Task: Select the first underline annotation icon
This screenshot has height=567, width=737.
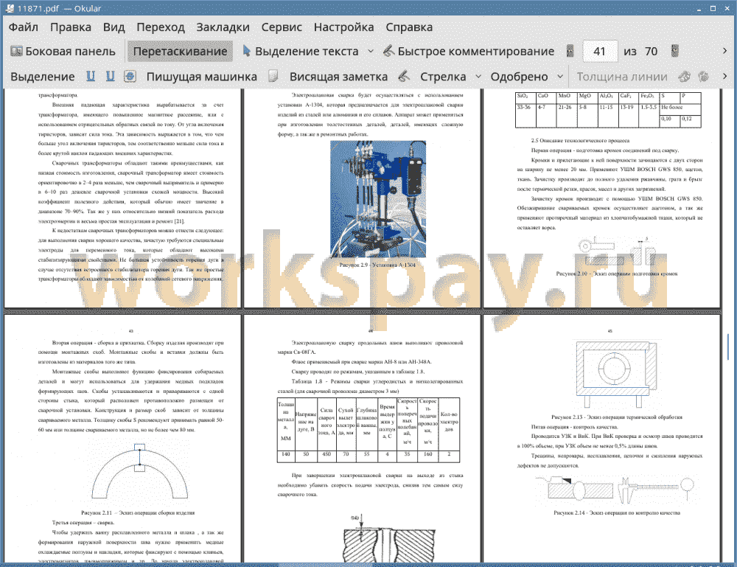Action: (91, 76)
